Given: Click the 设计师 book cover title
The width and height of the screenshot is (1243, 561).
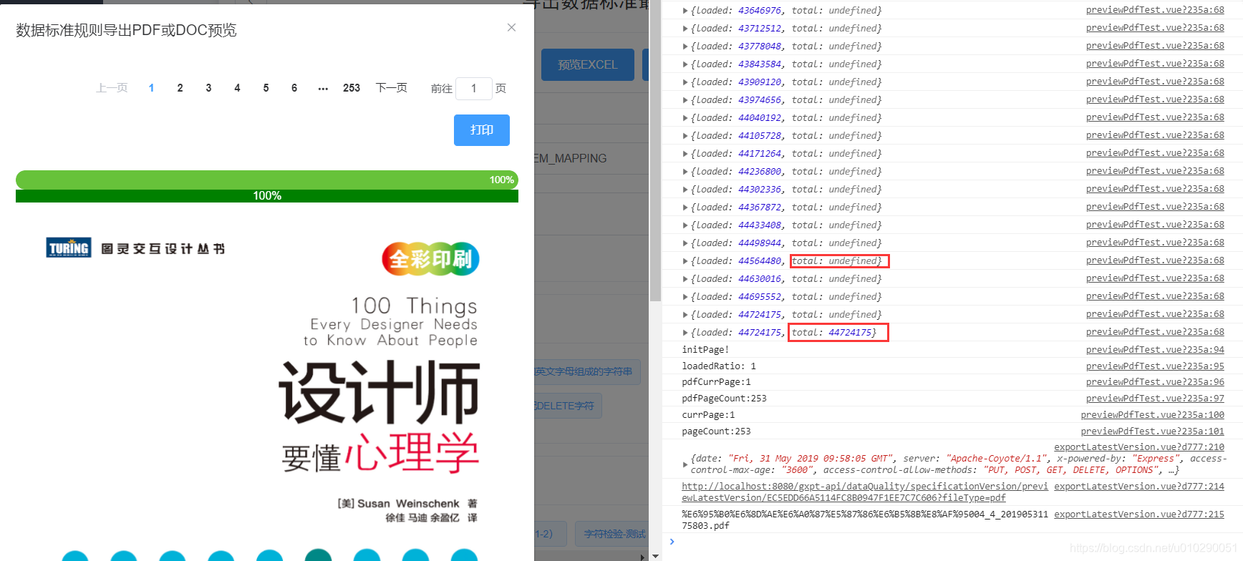Looking at the screenshot, I should coord(379,391).
